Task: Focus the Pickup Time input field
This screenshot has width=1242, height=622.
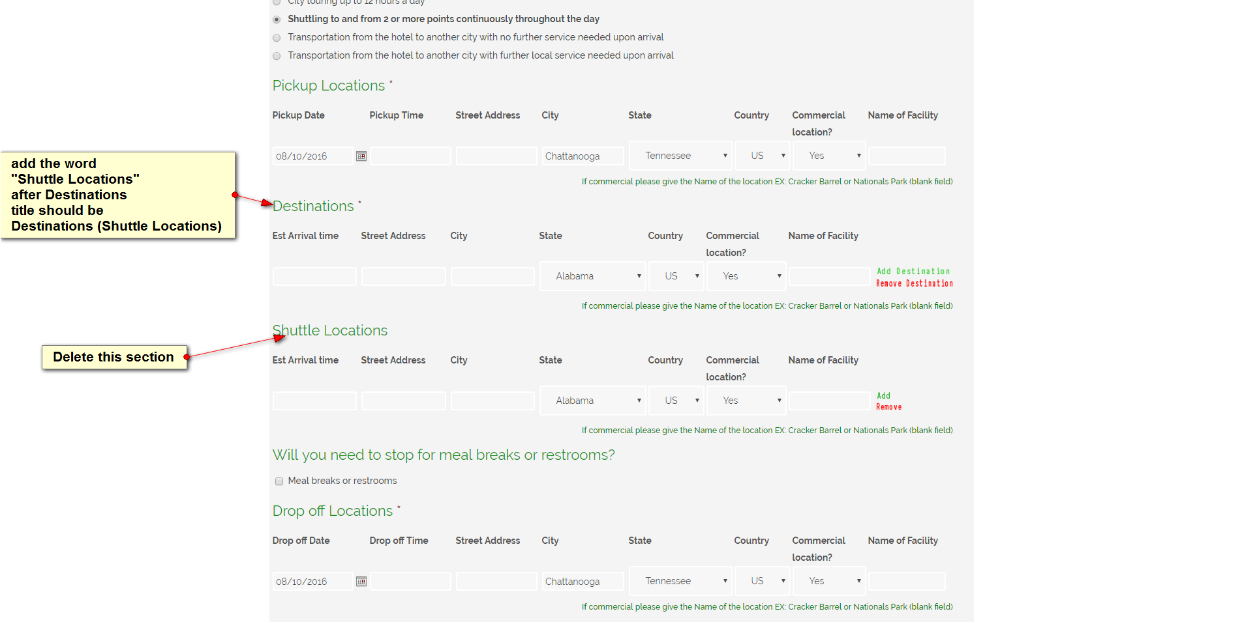Action: [410, 156]
